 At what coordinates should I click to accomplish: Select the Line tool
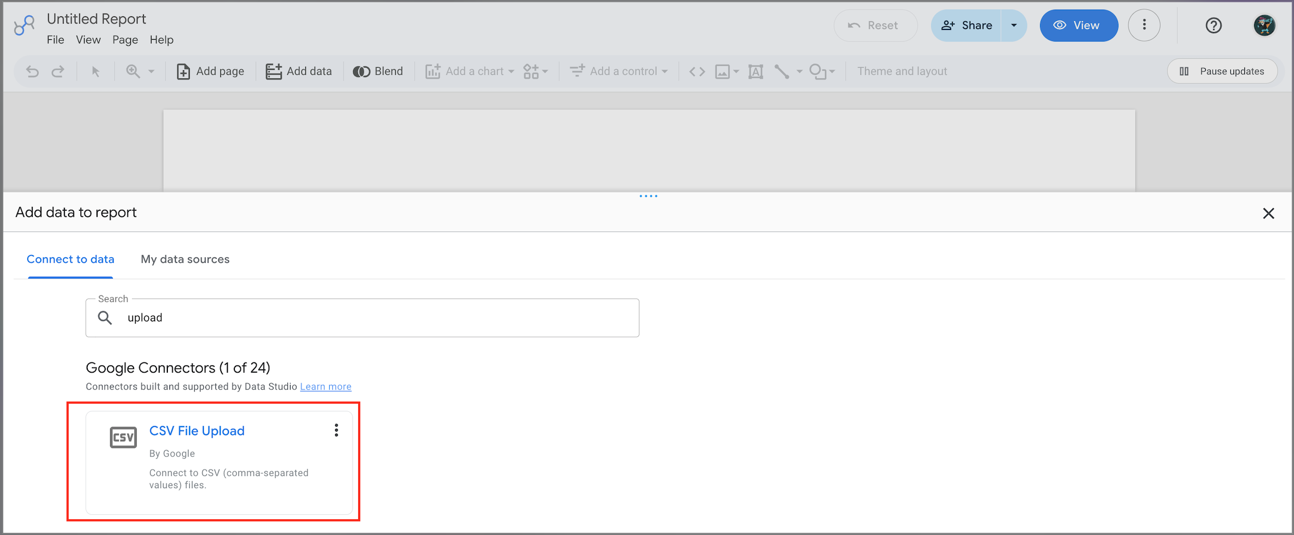tap(782, 71)
